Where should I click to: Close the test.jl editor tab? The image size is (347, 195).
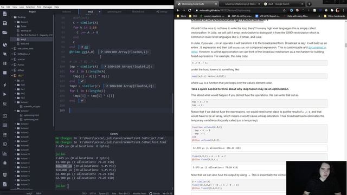(99, 12)
